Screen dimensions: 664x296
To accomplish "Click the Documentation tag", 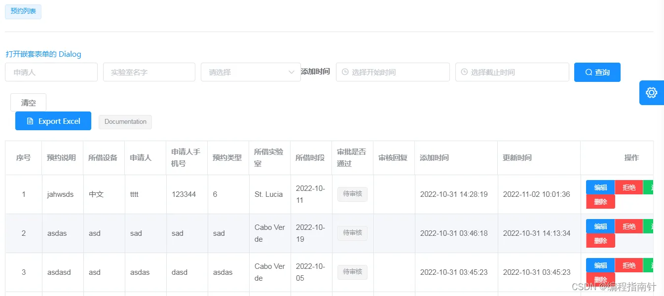I will tap(125, 122).
